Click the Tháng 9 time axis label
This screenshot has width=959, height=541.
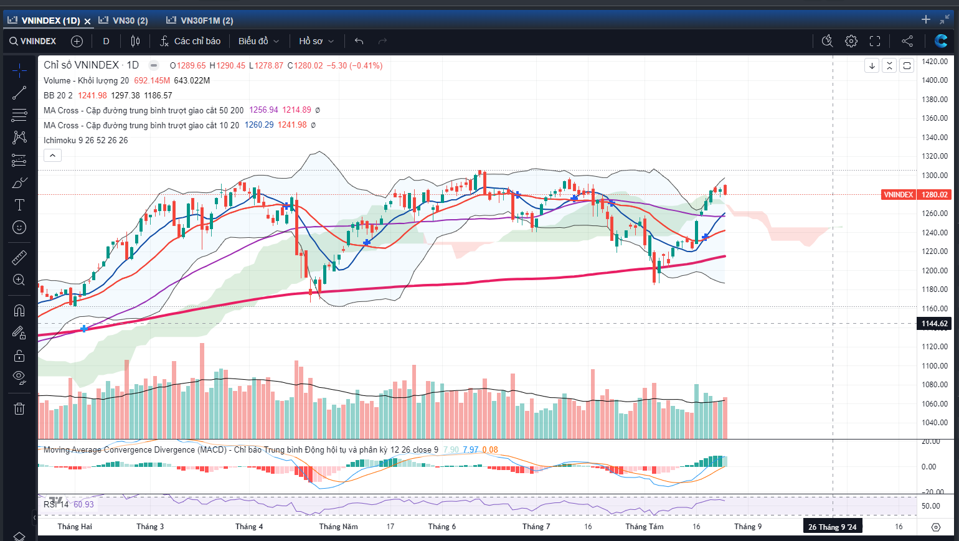click(748, 527)
